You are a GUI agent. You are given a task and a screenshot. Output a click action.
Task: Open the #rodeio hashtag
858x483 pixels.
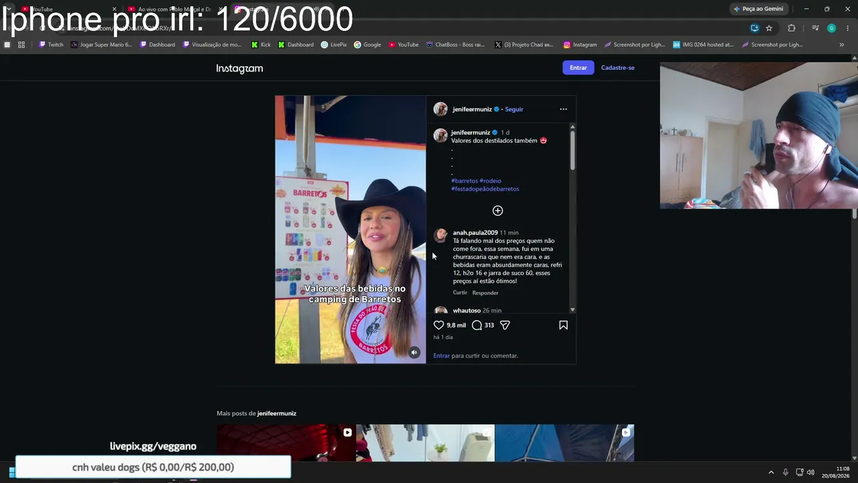(490, 181)
